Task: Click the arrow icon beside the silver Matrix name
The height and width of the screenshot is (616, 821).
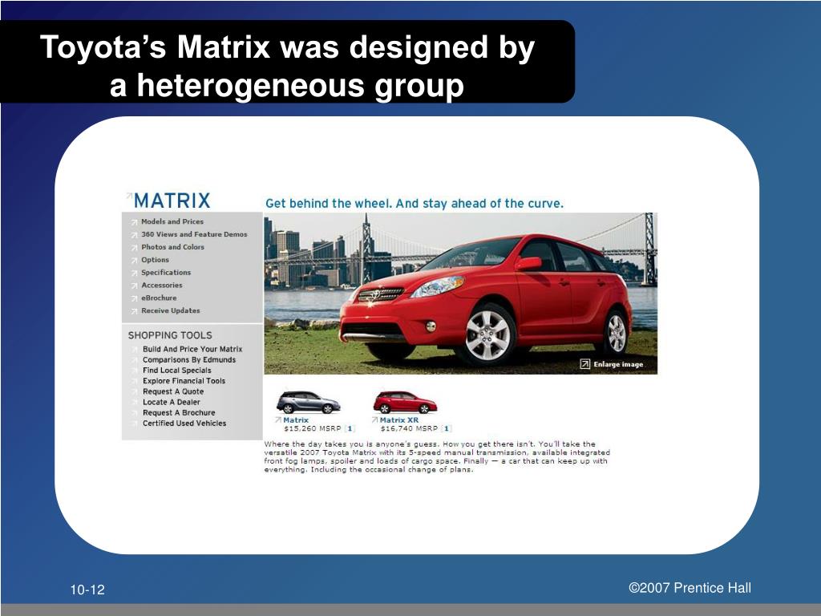Action: click(x=278, y=419)
